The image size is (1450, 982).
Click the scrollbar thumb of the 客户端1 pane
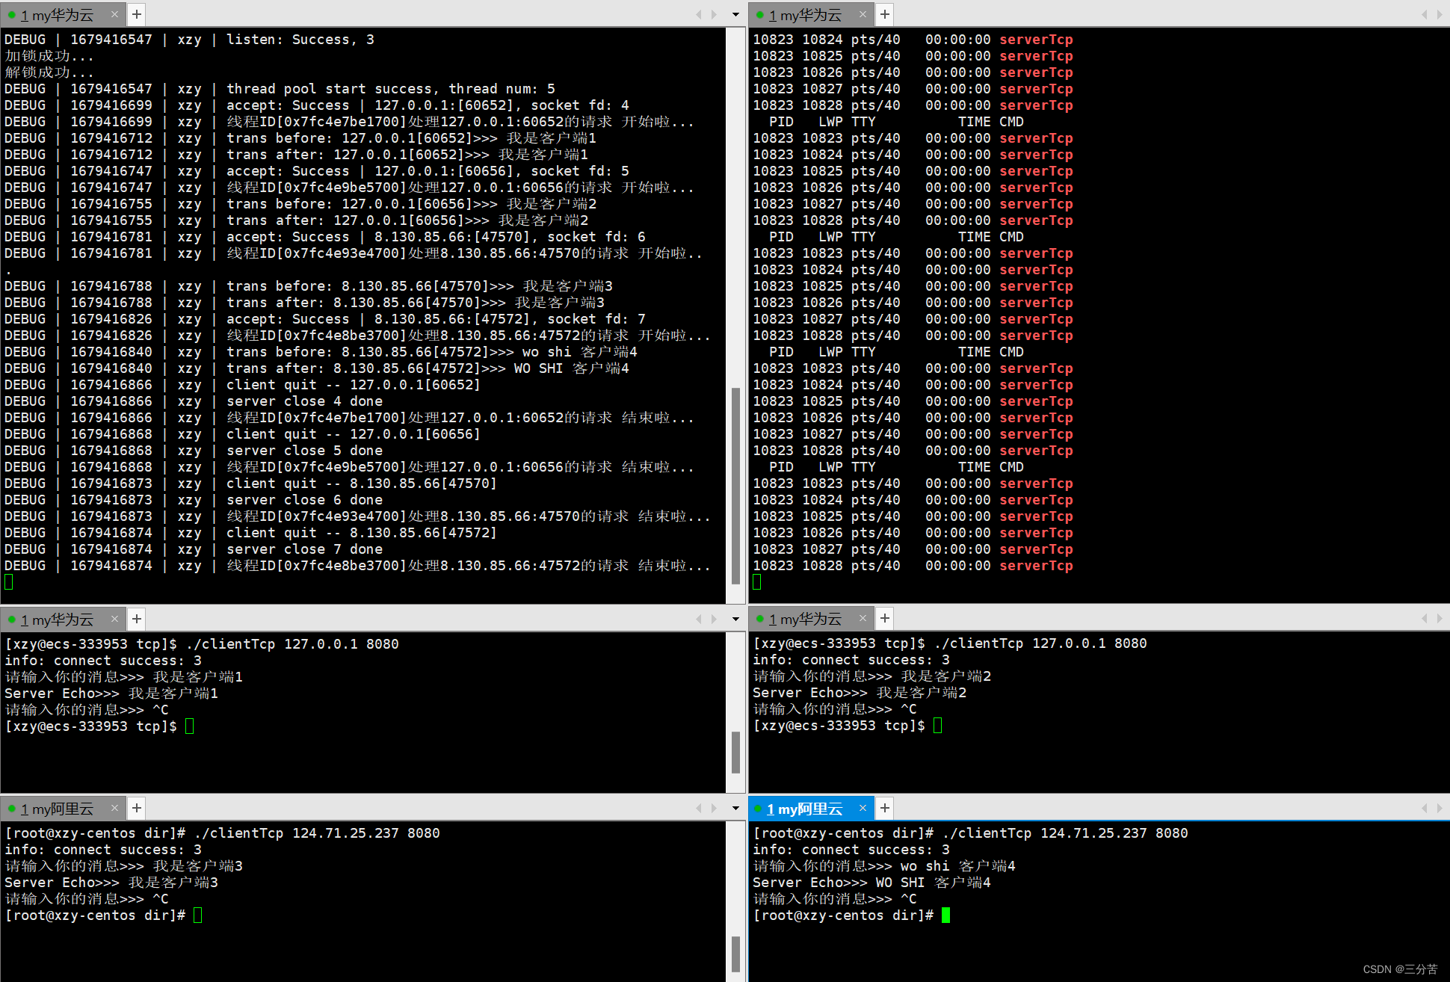click(x=735, y=752)
